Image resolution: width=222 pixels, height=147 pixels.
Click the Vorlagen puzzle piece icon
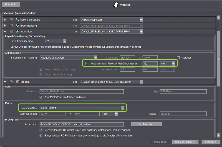click(x=116, y=5)
